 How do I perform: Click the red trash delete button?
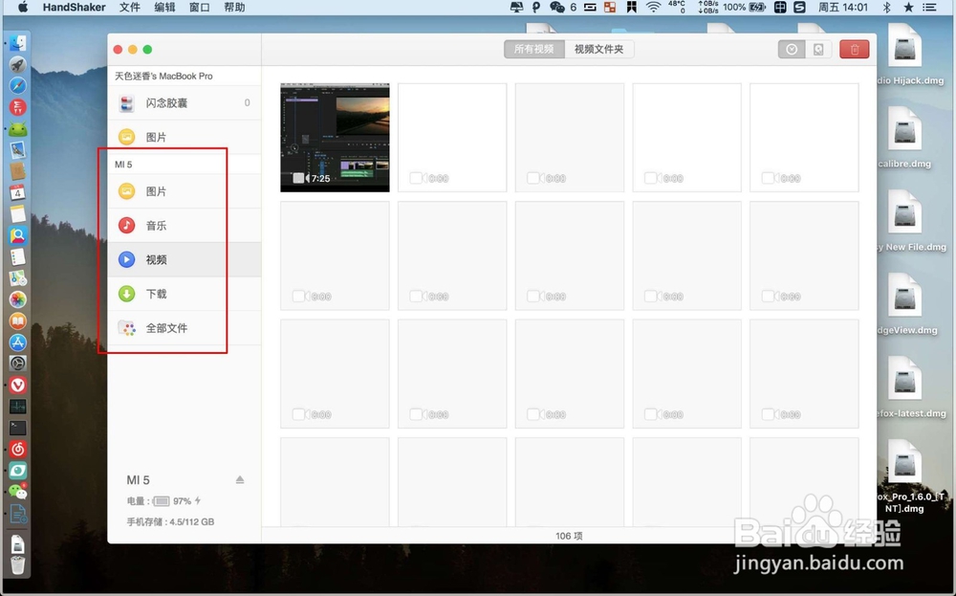pos(854,50)
